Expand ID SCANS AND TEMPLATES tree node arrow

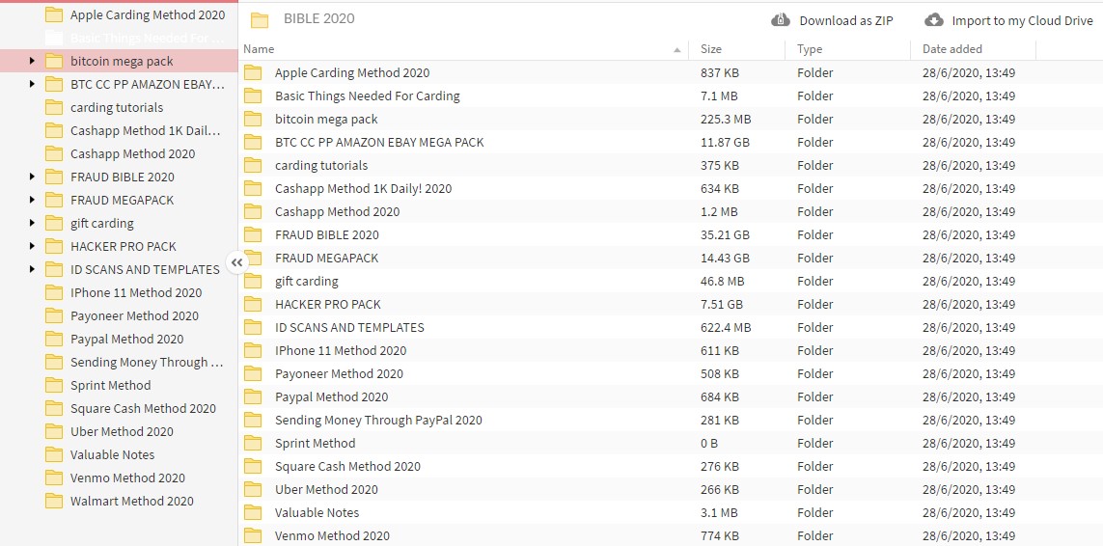(x=32, y=269)
